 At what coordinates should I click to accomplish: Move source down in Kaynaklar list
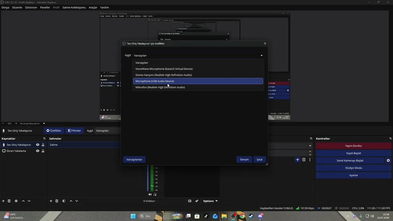tap(29, 201)
